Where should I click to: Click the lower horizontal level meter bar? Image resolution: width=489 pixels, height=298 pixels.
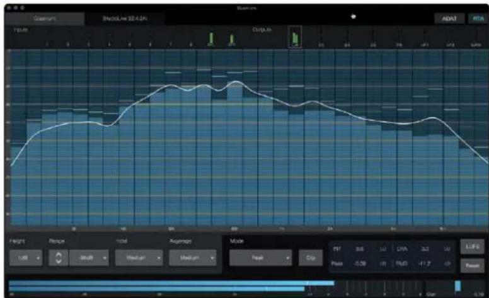point(156,289)
